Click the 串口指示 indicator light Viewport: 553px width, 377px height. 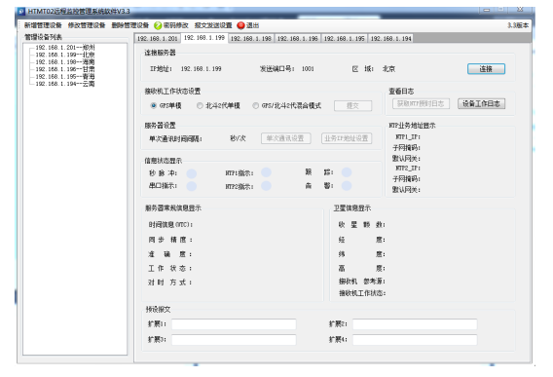coord(192,186)
